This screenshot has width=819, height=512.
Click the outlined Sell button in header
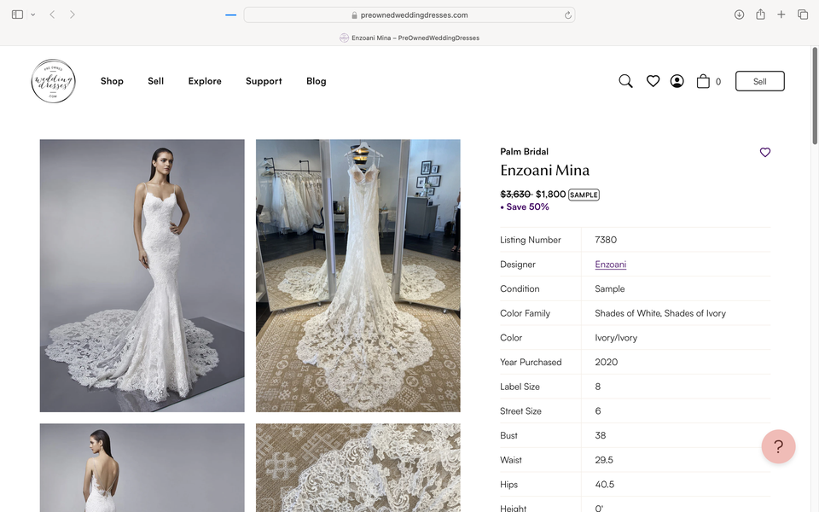coord(760,81)
